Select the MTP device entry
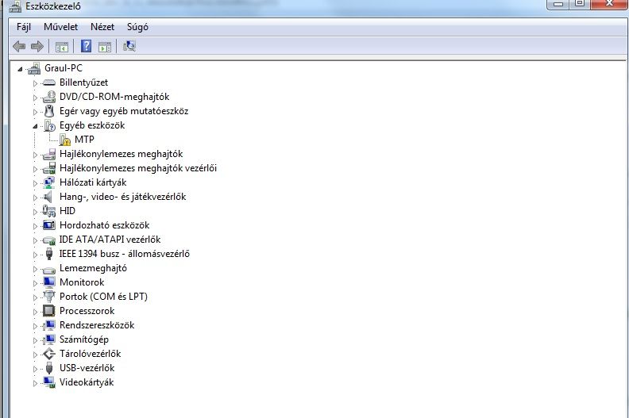The image size is (629, 418). coord(84,140)
